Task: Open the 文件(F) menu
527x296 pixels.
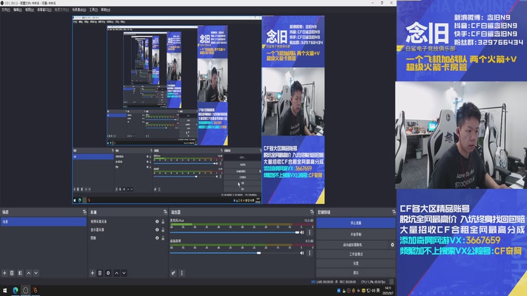Action: point(6,10)
